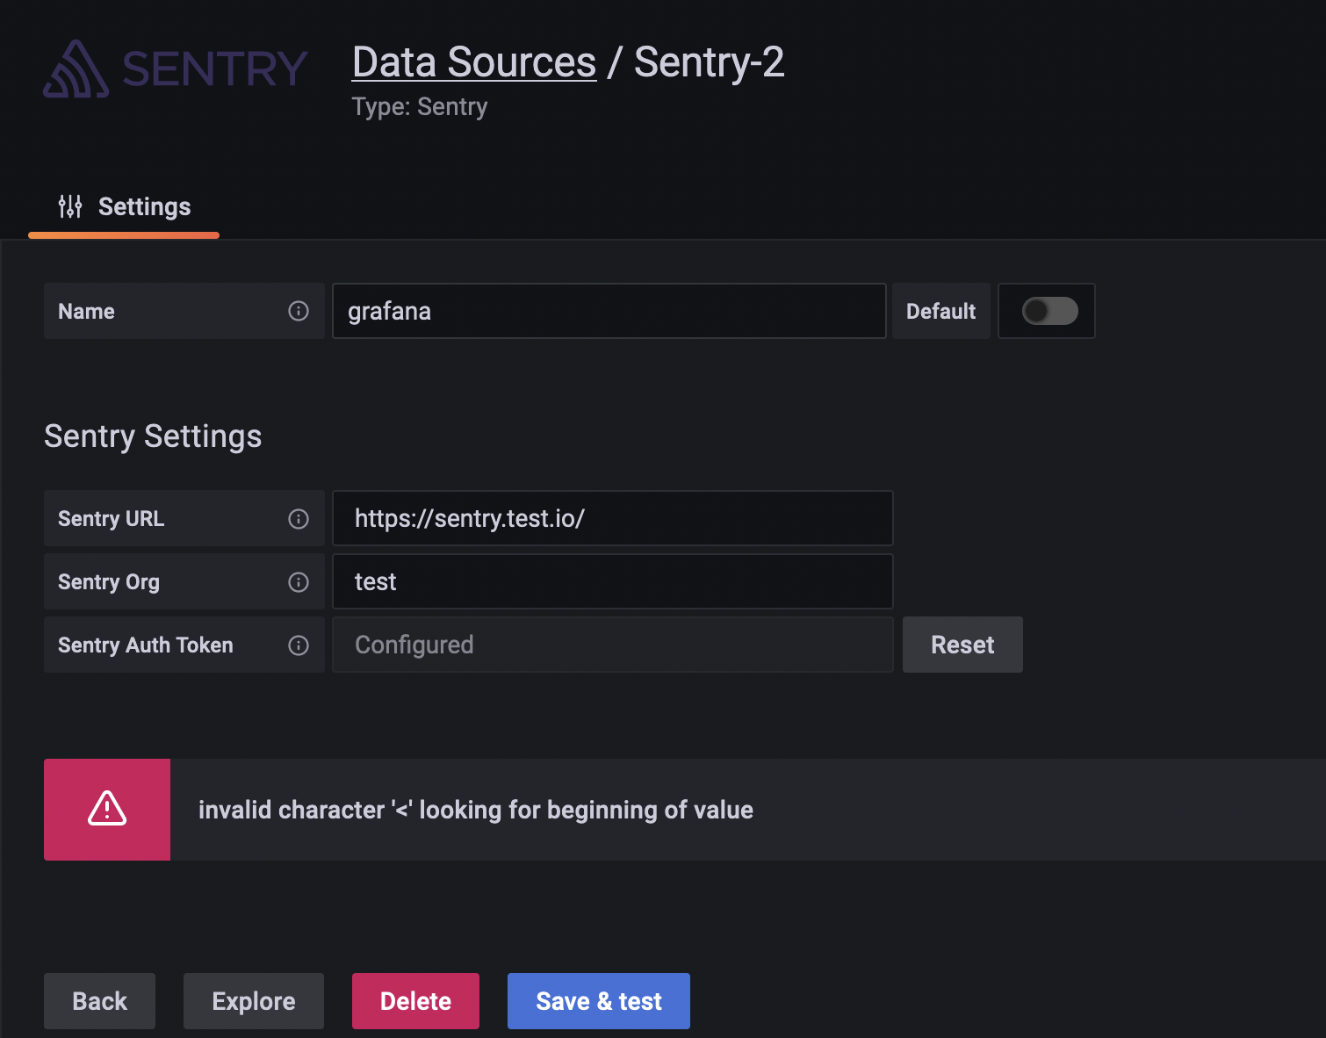1326x1038 pixels.
Task: Click into the Sentry URL input field
Action: pyautogui.click(x=612, y=518)
